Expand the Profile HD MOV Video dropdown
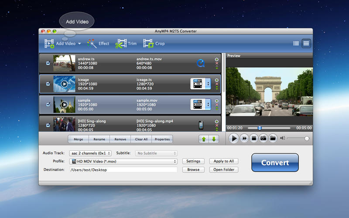The image size is (349, 218). (123, 161)
